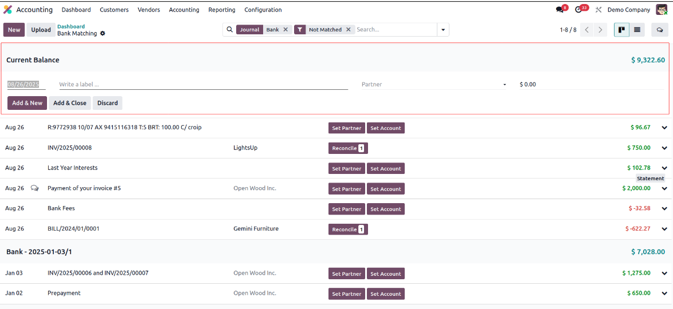Switch to kanban view

coord(621,30)
